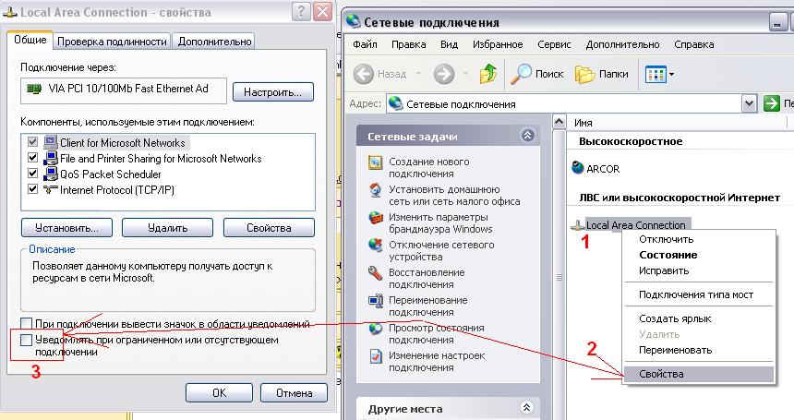The height and width of the screenshot is (420, 794).
Task: Click the Windows firewall settings task icon
Action: click(375, 219)
